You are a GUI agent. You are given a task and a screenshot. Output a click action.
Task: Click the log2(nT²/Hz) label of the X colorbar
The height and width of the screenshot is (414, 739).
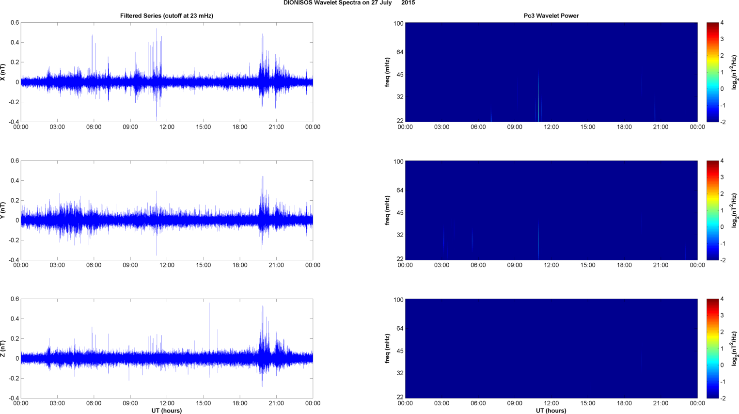tap(735, 72)
